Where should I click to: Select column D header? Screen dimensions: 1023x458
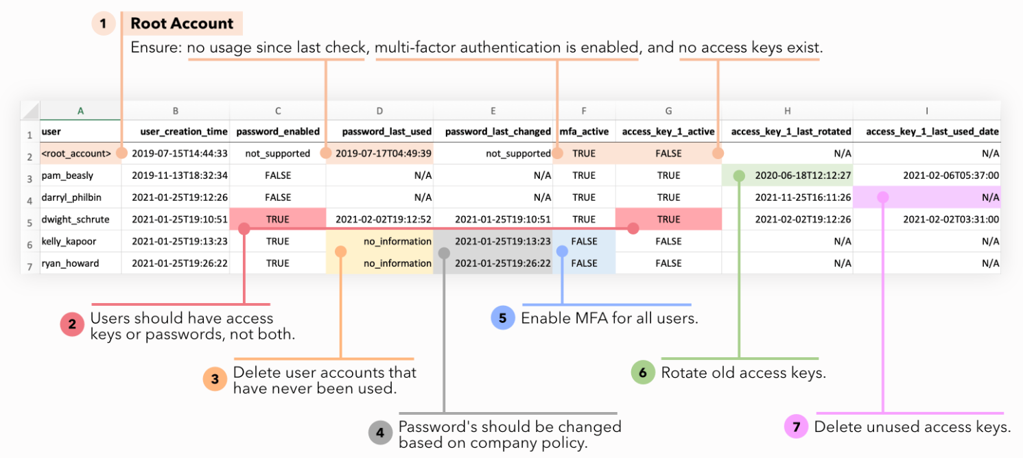coord(379,110)
